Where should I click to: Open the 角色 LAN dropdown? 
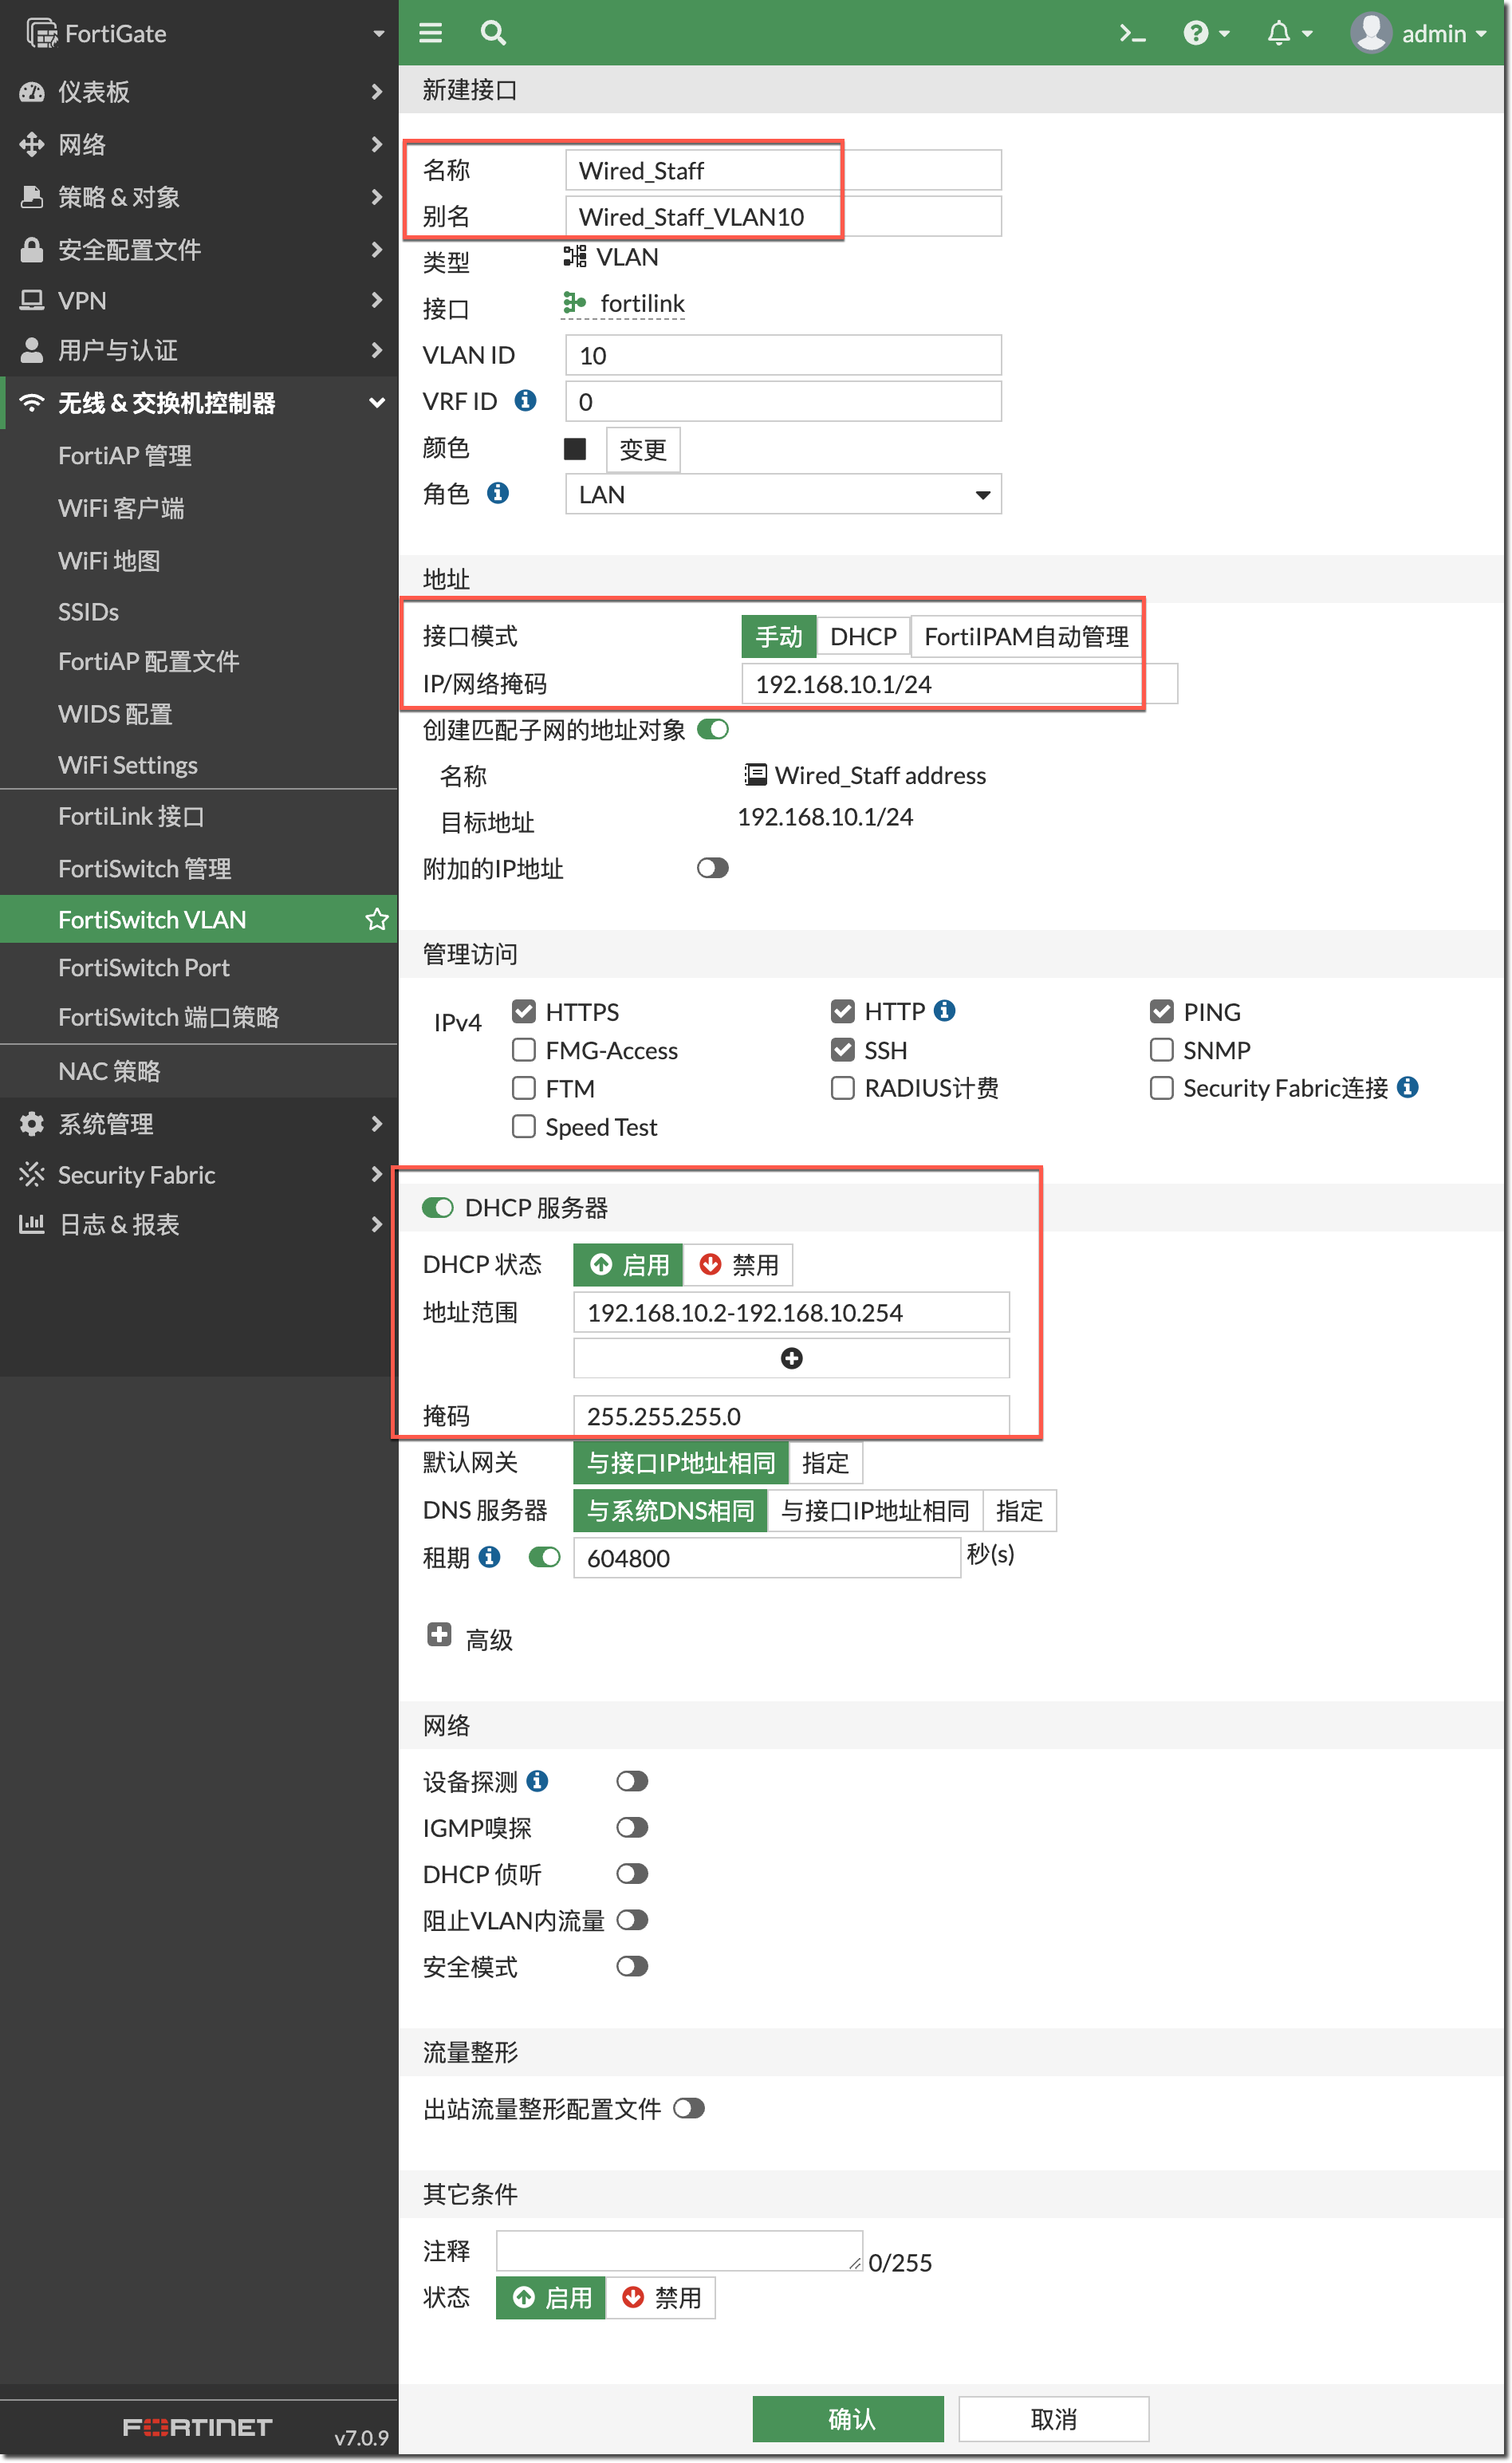tap(783, 495)
